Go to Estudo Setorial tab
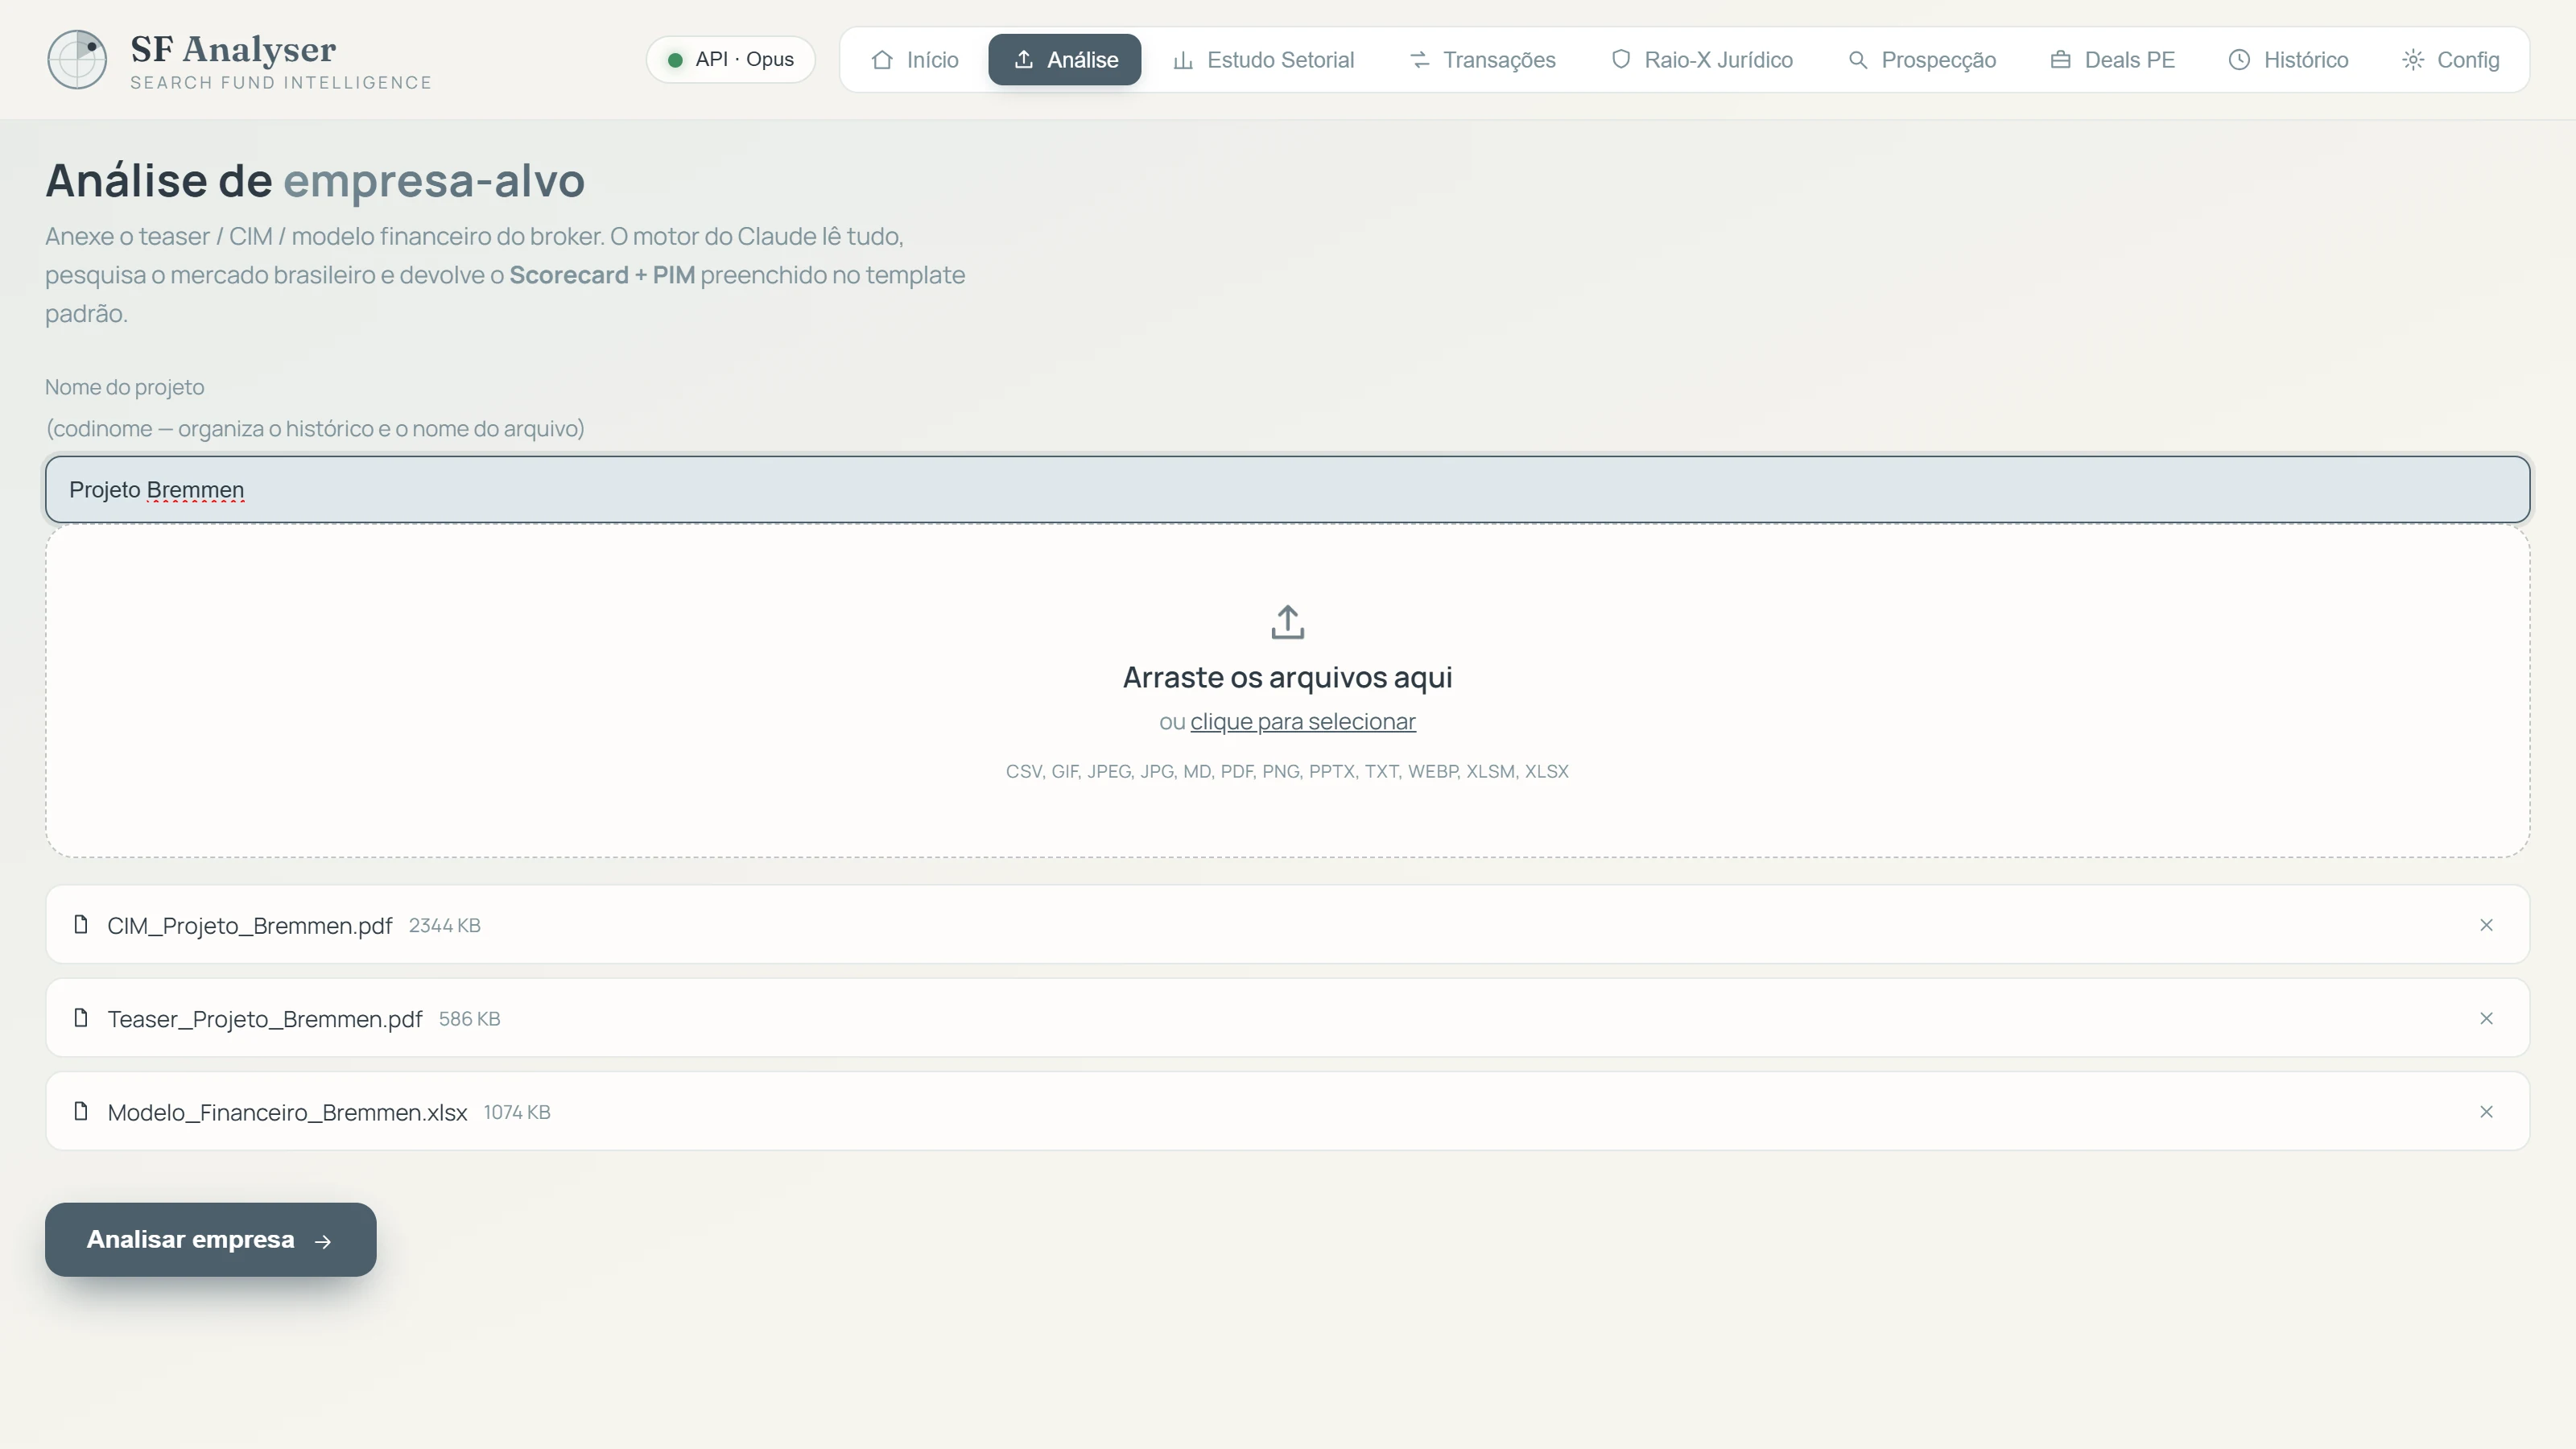The width and height of the screenshot is (2576, 1449). 1263,60
